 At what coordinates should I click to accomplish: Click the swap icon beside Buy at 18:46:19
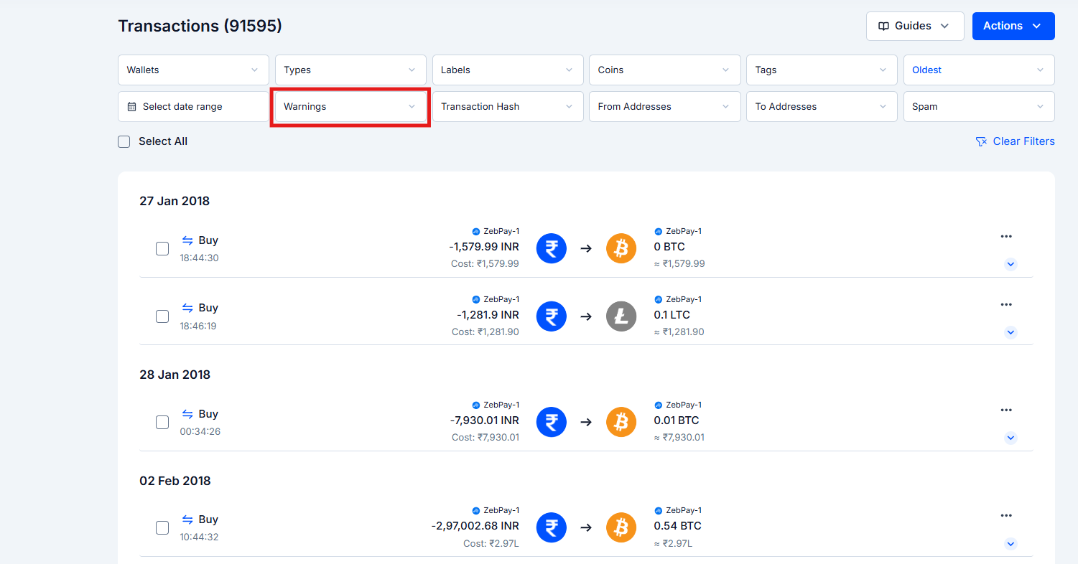click(187, 308)
